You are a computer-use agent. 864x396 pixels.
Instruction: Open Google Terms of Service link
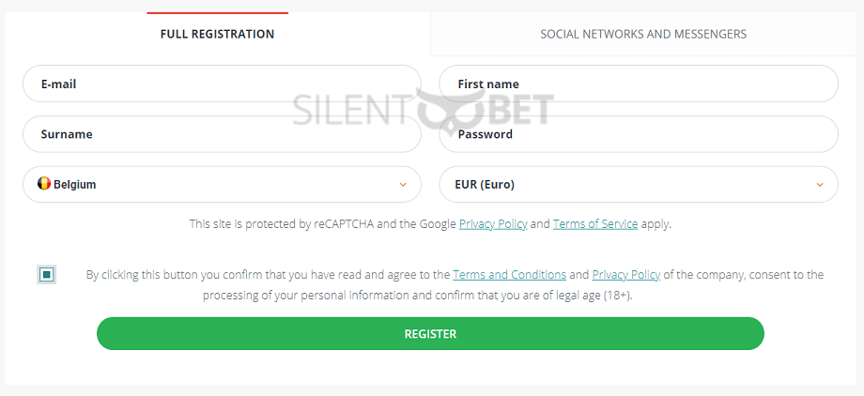tap(595, 224)
